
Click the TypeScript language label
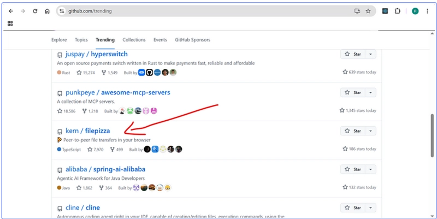click(69, 150)
